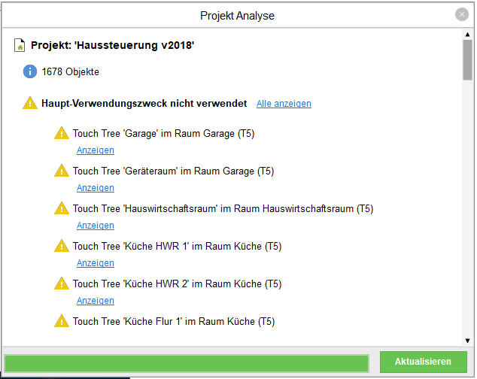Image resolution: width=477 pixels, height=379 pixels.
Task: Show the 'Hauswirtschaftsraum' Touch Tree via Anzeigen
Action: pos(96,226)
